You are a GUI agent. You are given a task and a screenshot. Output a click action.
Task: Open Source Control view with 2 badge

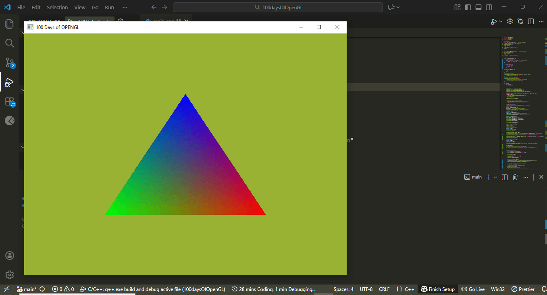(x=9, y=62)
